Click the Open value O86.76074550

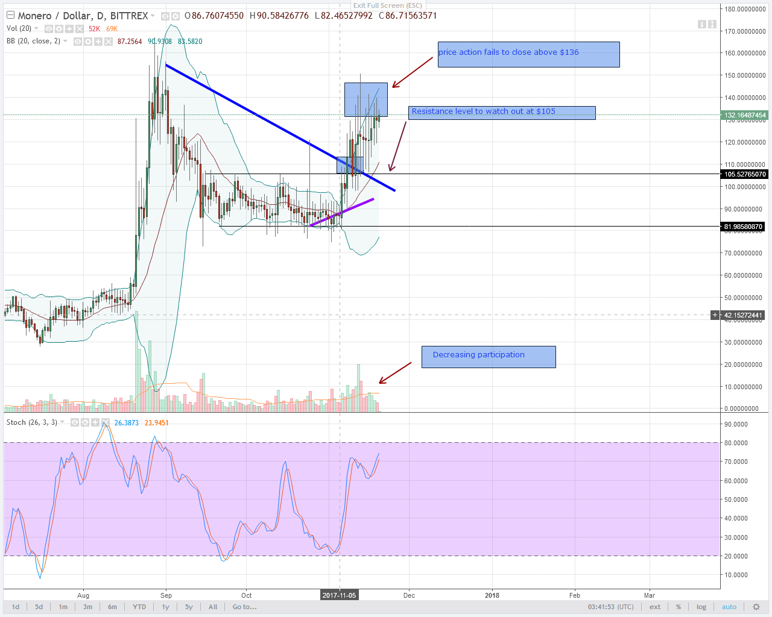click(x=214, y=16)
